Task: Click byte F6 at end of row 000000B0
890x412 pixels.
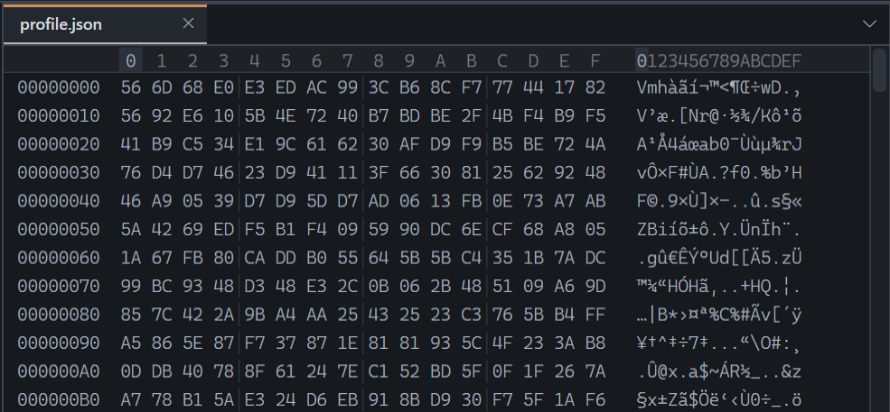Action: [x=595, y=399]
